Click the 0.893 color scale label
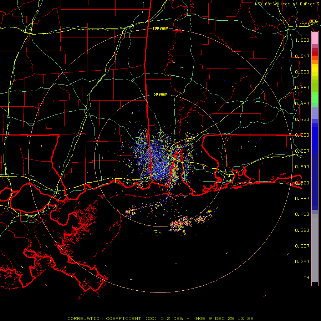321x321 pixels. (x=302, y=72)
